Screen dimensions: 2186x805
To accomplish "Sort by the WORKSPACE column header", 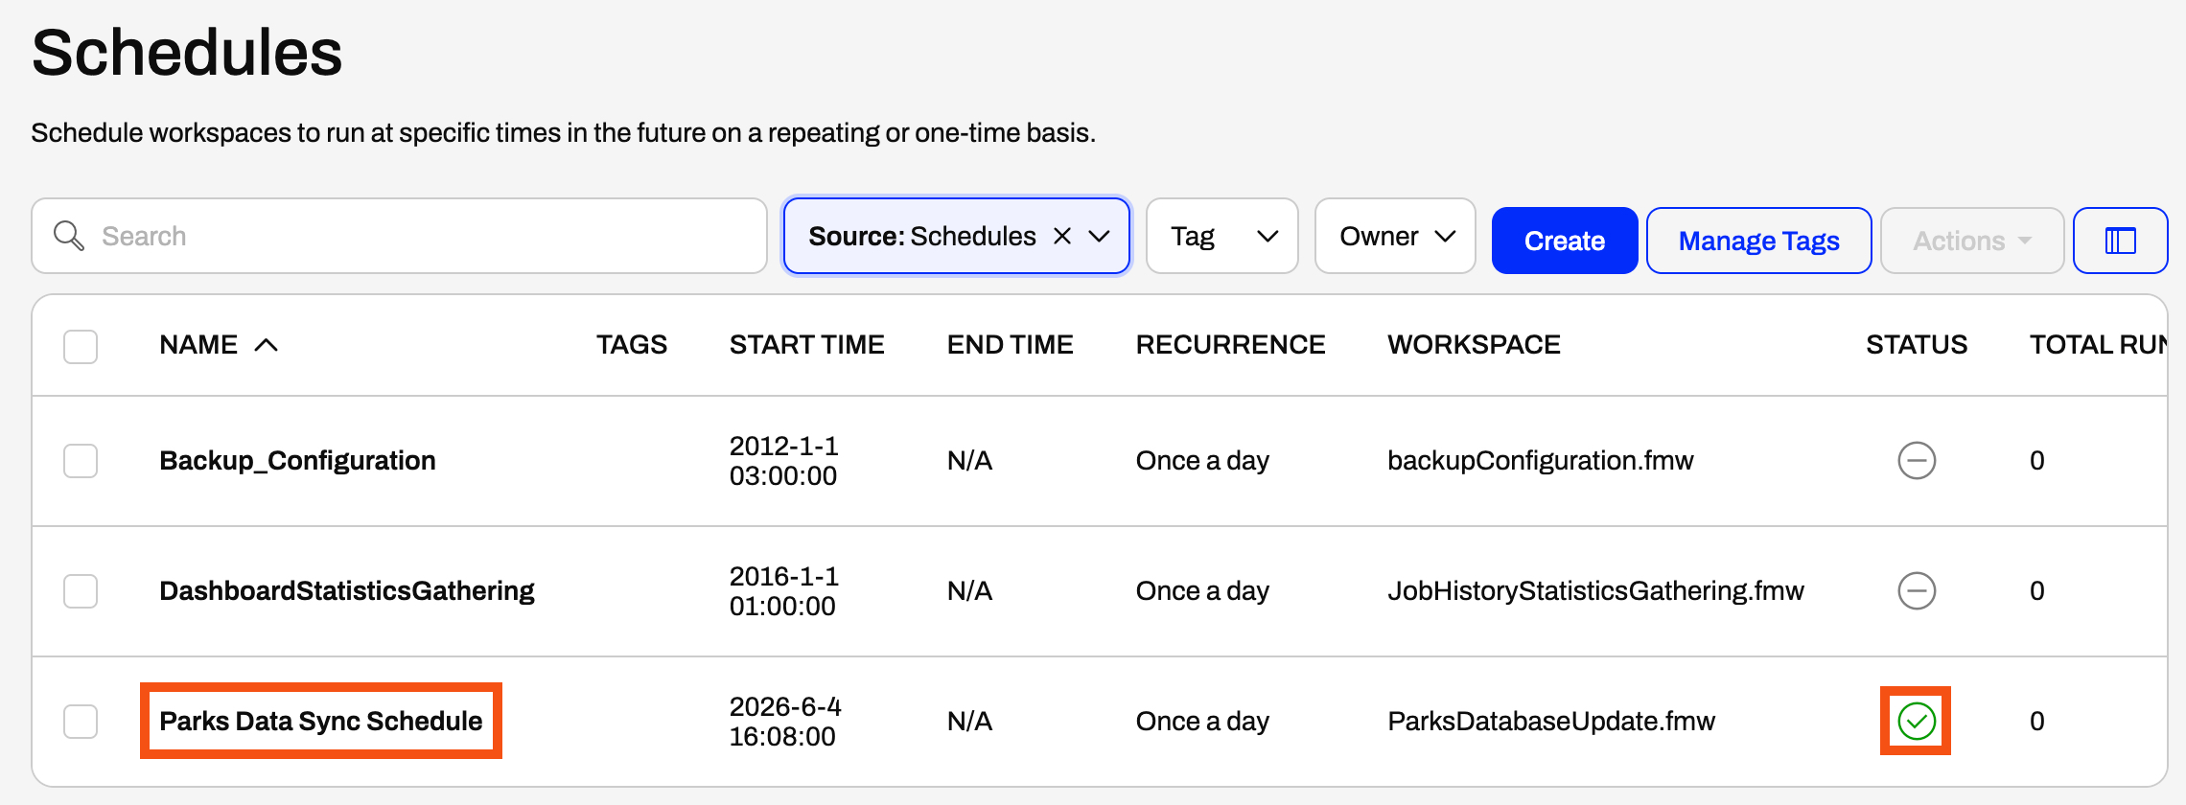I will (x=1474, y=345).
